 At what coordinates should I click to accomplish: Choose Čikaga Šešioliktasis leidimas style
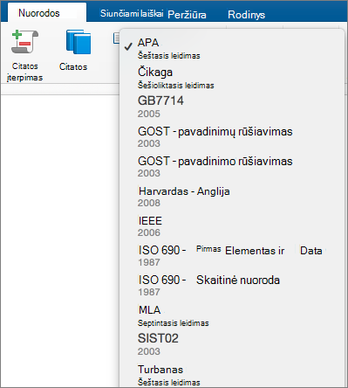(x=232, y=78)
